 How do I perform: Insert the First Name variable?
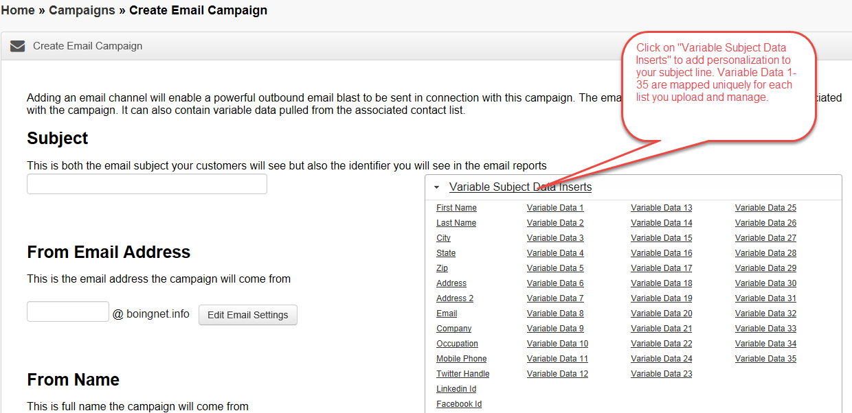pos(456,208)
